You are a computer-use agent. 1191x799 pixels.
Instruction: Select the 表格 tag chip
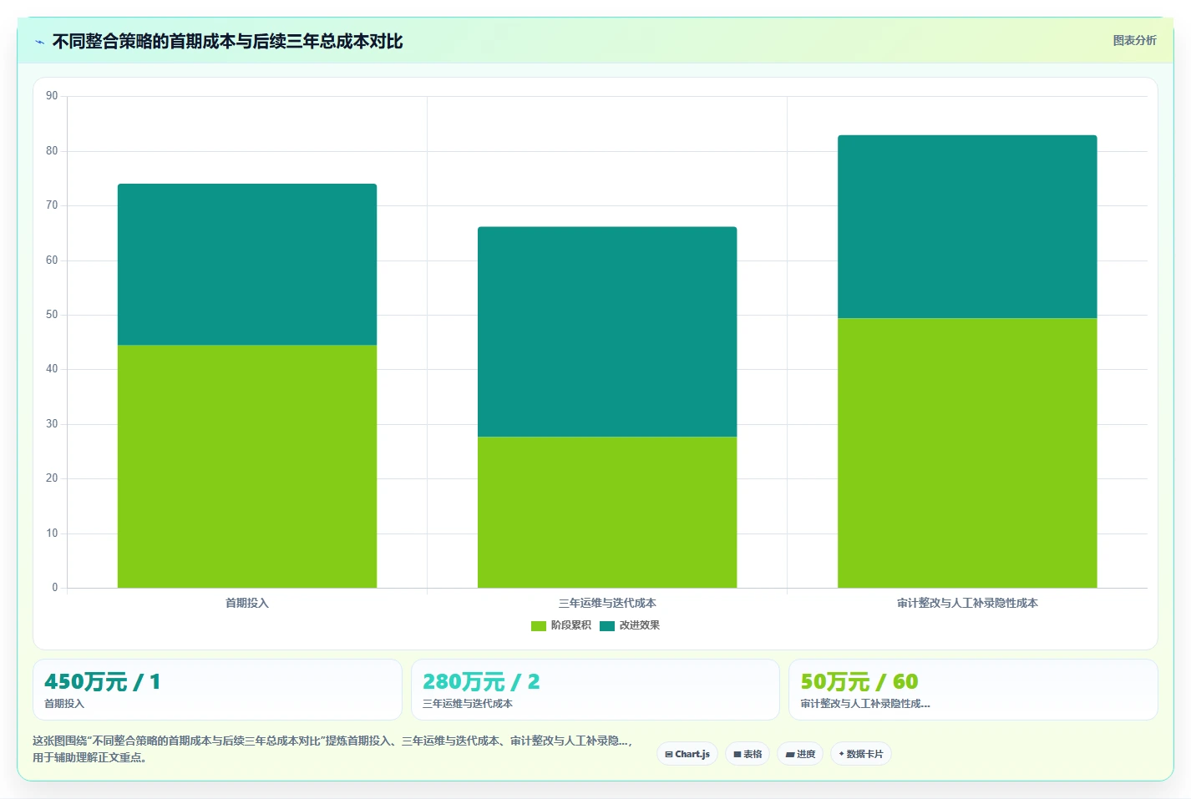(x=748, y=754)
